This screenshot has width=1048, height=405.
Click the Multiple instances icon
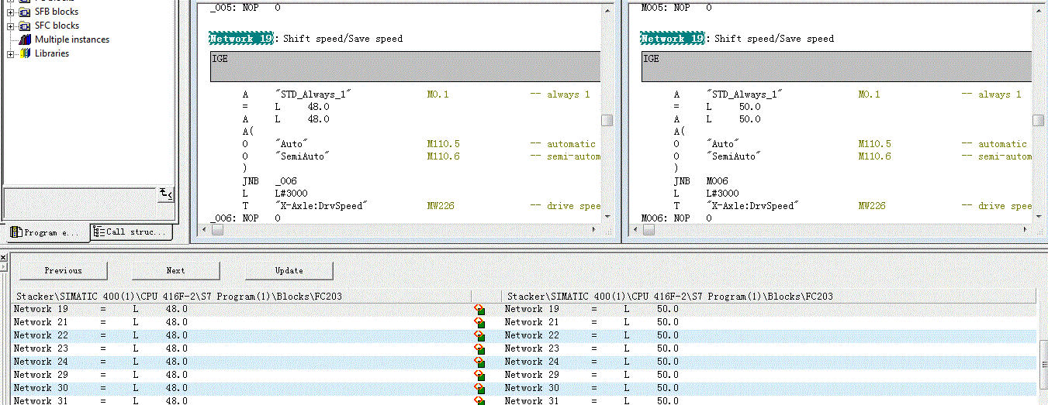pyautogui.click(x=24, y=39)
